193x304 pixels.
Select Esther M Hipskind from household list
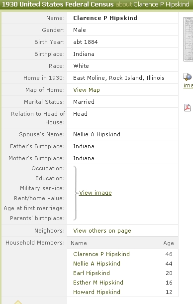pyautogui.click(x=98, y=283)
